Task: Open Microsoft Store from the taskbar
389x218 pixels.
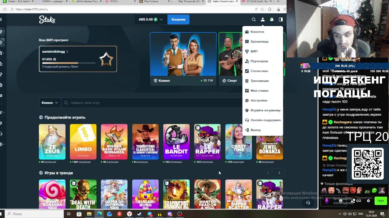Action: 79,214
